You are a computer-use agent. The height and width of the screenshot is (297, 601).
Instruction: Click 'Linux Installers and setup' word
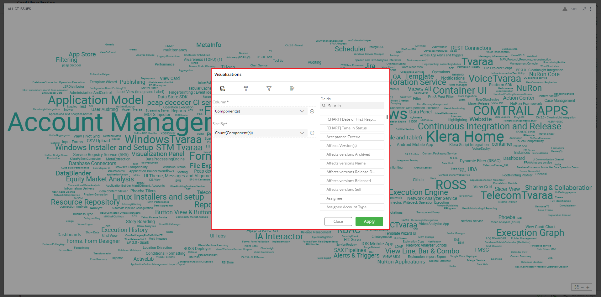[x=158, y=197]
